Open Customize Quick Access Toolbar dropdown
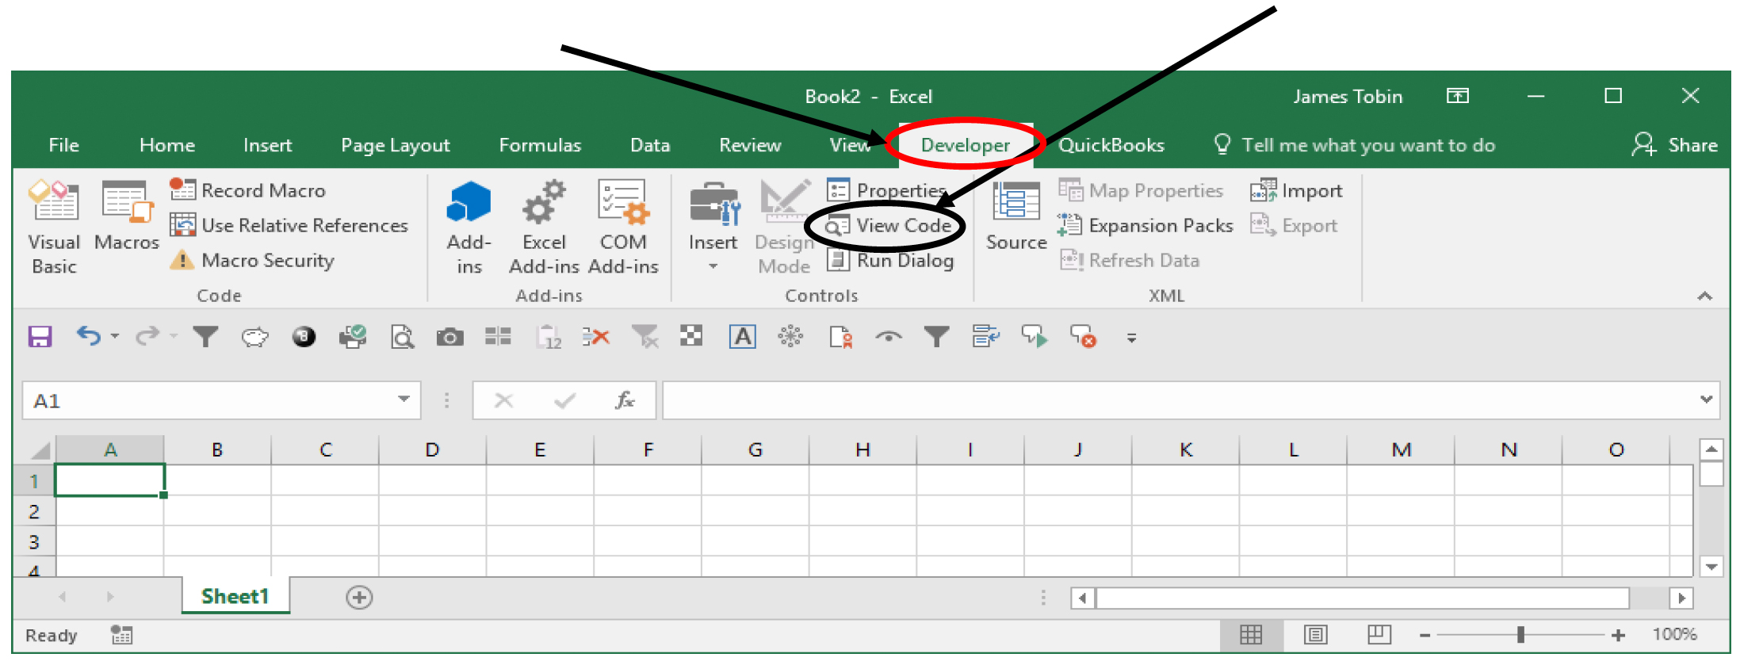 tap(1131, 338)
